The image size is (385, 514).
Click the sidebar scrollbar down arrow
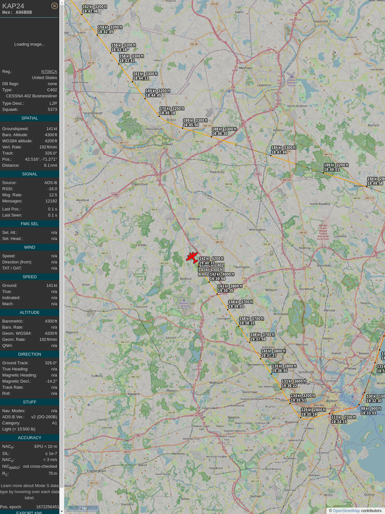[62, 511]
